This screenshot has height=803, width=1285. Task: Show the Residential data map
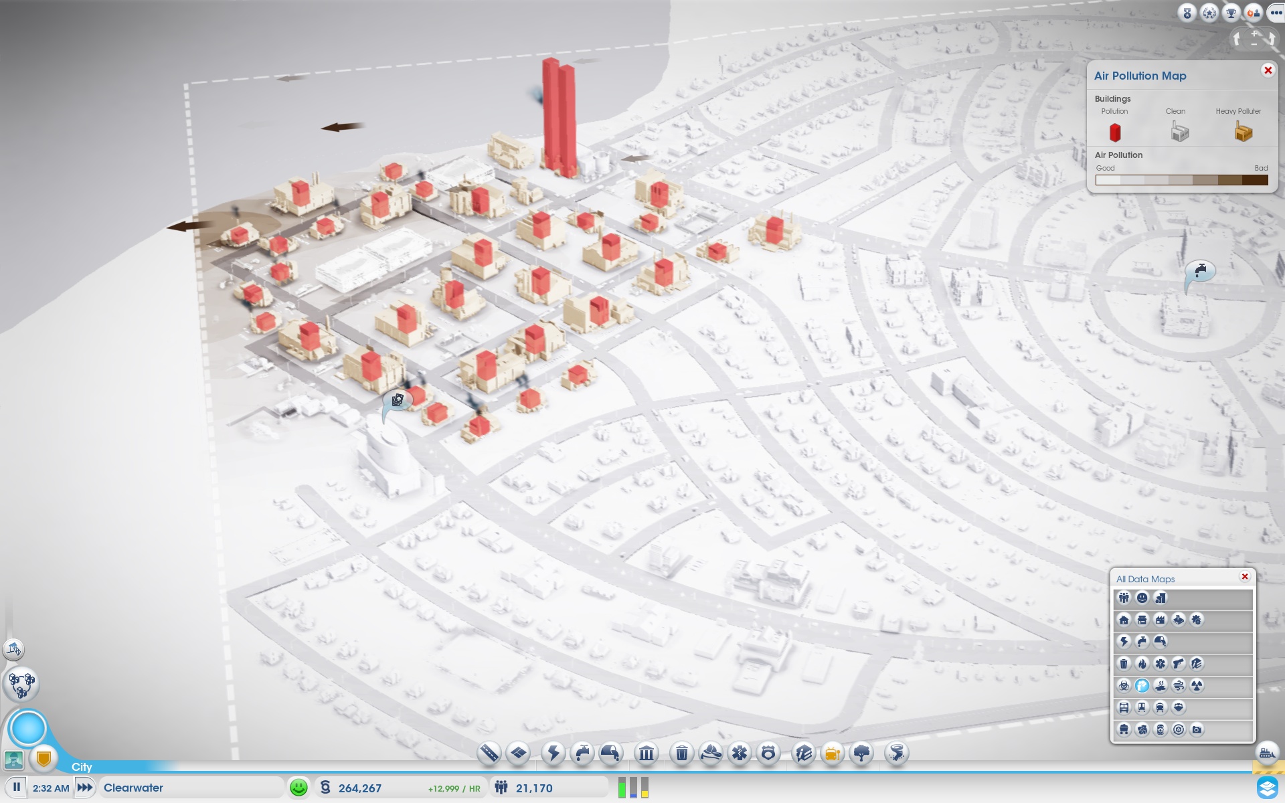(x=1124, y=620)
